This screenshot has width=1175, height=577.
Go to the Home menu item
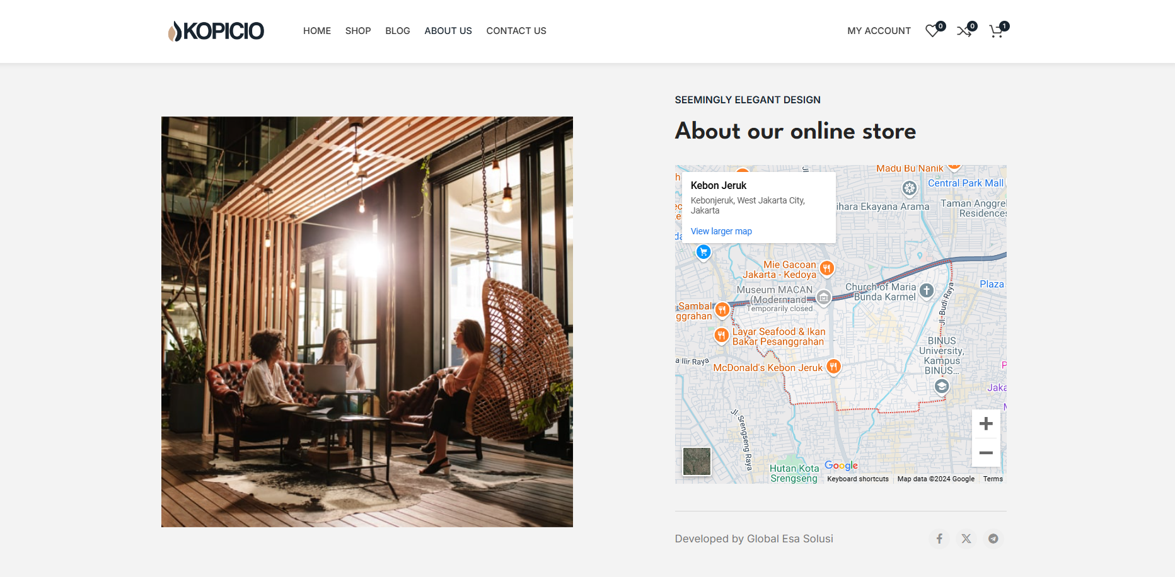pos(317,31)
